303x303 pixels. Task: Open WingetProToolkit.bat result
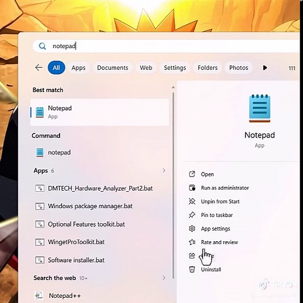point(100,242)
